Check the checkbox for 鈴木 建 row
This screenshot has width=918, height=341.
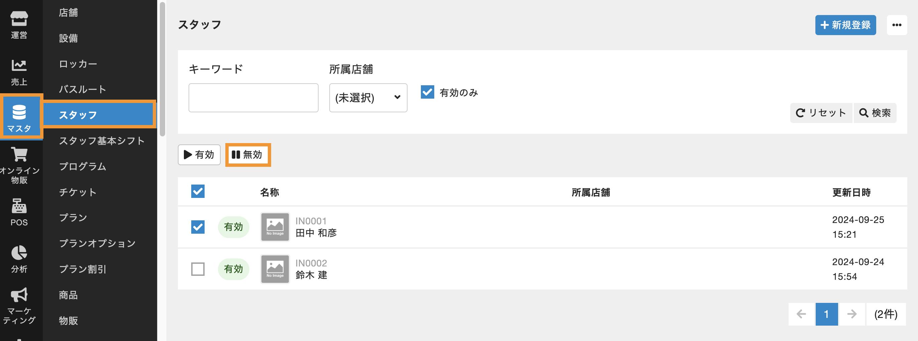tap(198, 269)
